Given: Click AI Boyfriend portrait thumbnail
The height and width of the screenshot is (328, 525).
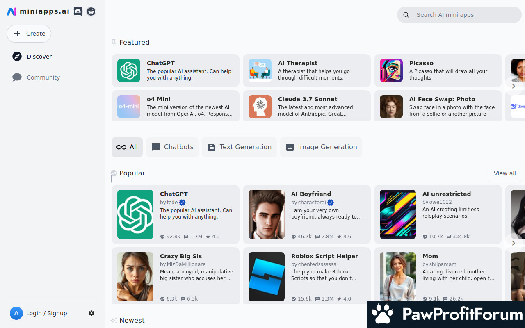Looking at the screenshot, I should [x=267, y=214].
